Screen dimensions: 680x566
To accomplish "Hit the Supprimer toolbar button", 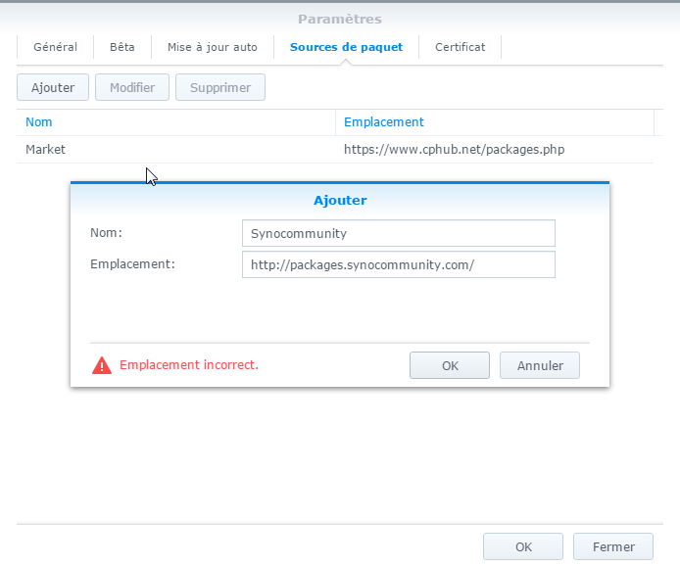I will 220,87.
